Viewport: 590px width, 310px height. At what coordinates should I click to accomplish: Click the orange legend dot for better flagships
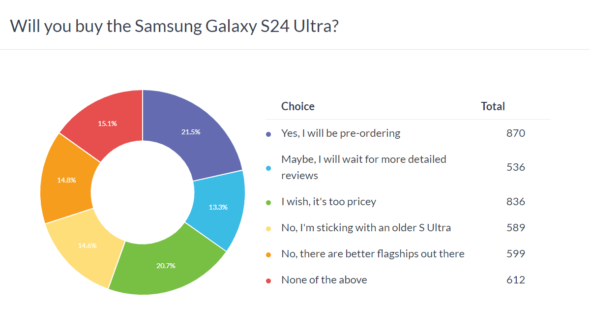pos(268,254)
